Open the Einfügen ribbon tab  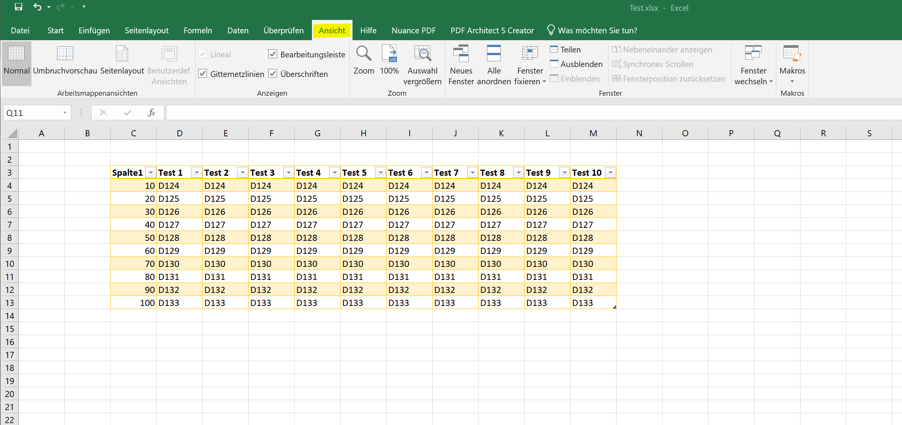click(94, 30)
